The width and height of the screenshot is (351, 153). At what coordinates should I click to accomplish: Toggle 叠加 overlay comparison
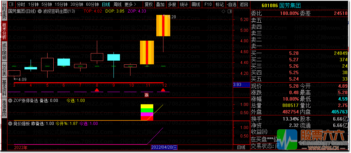point(160,4)
